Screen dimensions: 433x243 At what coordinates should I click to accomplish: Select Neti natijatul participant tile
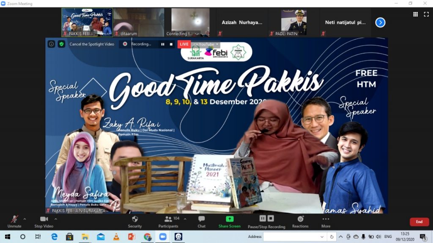click(x=345, y=22)
